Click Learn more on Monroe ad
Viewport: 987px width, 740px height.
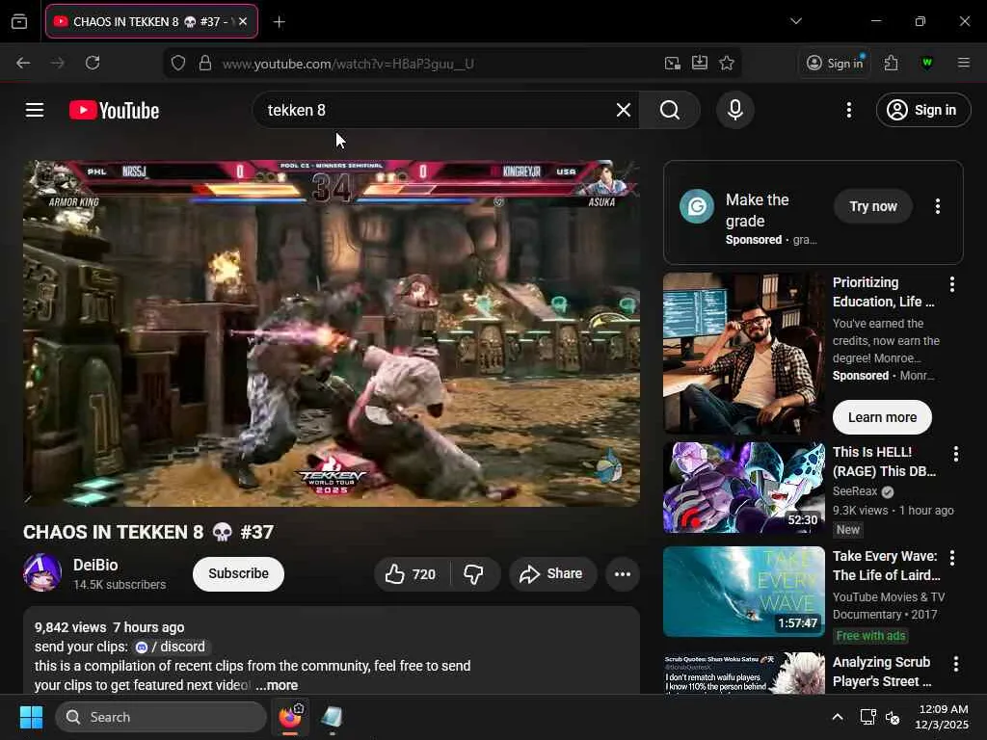[x=882, y=417]
